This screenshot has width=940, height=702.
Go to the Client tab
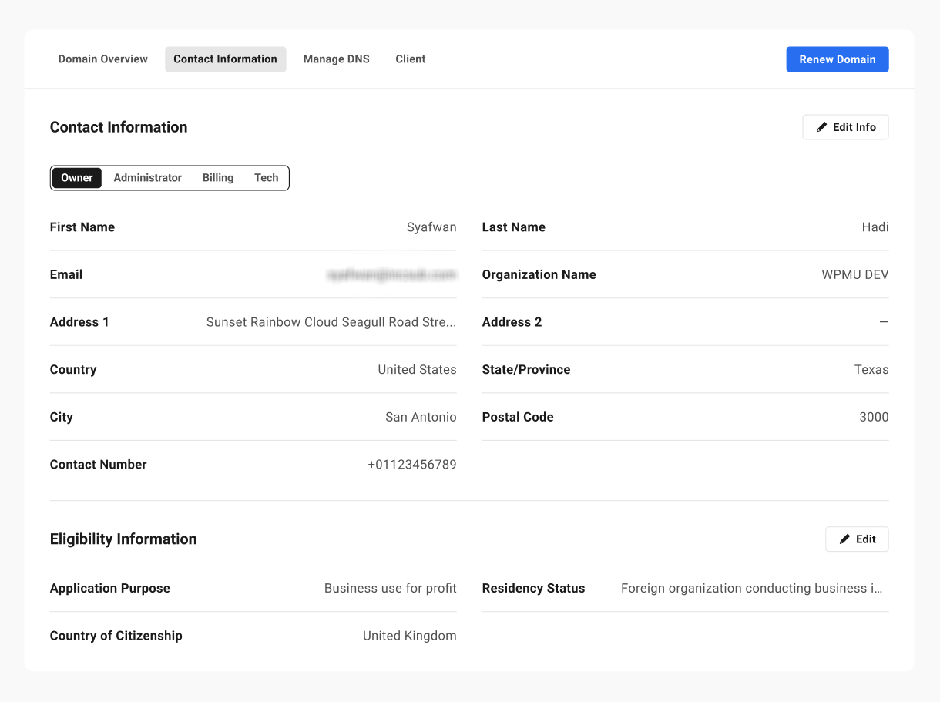(410, 59)
